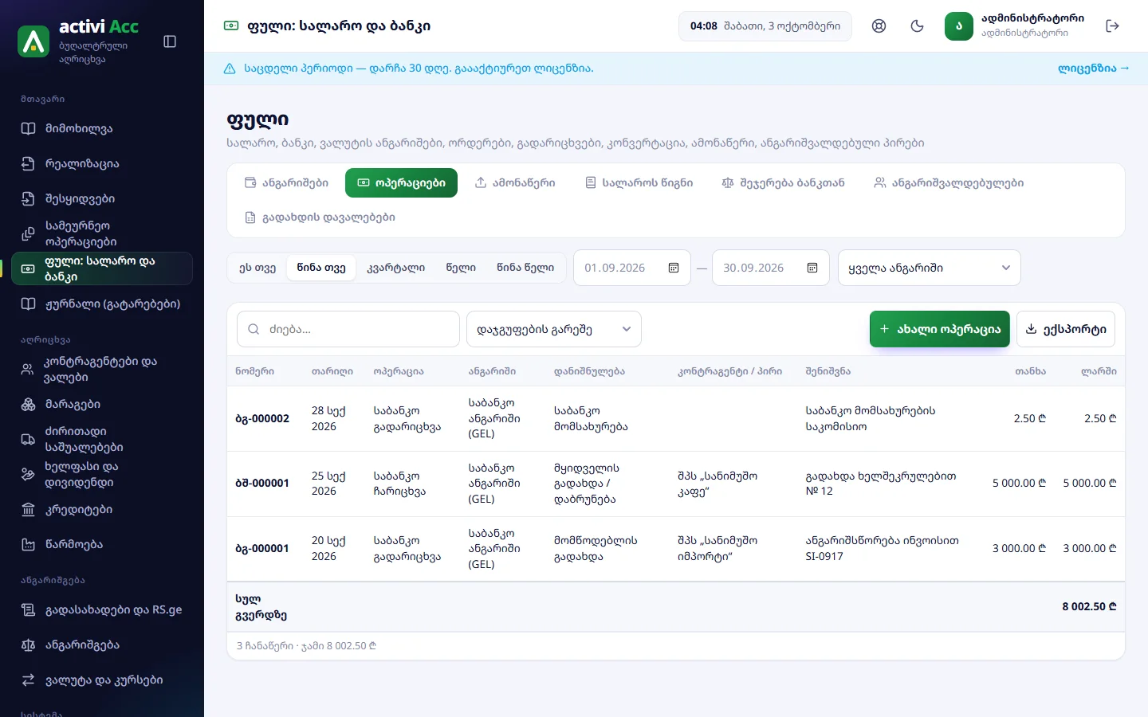
Task: Open კონტრაგენტები და ვალები in sidebar
Action: 102,369
